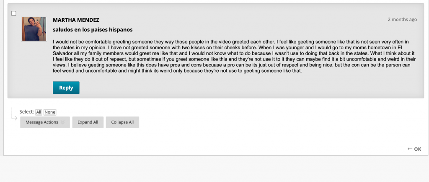429x182 pixels.
Task: Click the 2 months ago timestamp
Action: pyautogui.click(x=402, y=19)
